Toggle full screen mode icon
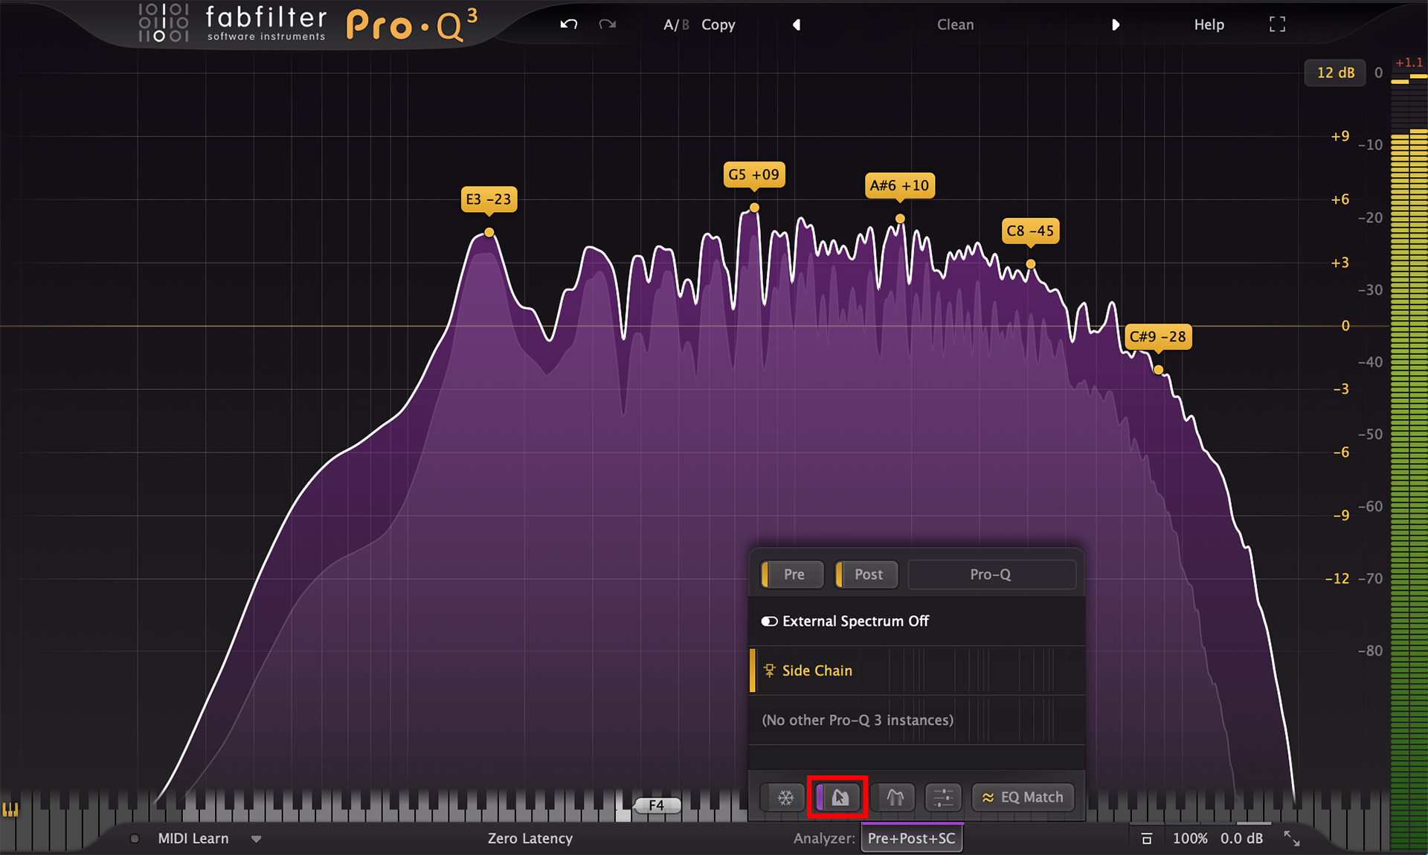1428x855 pixels. pyautogui.click(x=1277, y=25)
